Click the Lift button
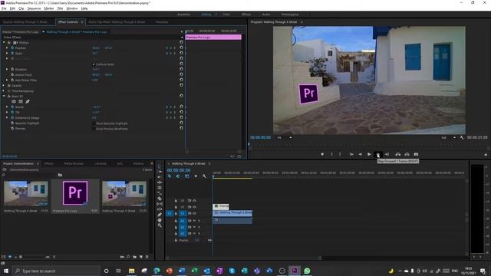Viewport: 491px width, 276px height. point(397,154)
